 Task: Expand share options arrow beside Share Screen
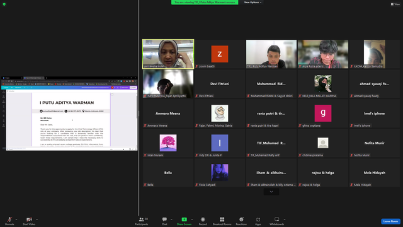coord(192,219)
